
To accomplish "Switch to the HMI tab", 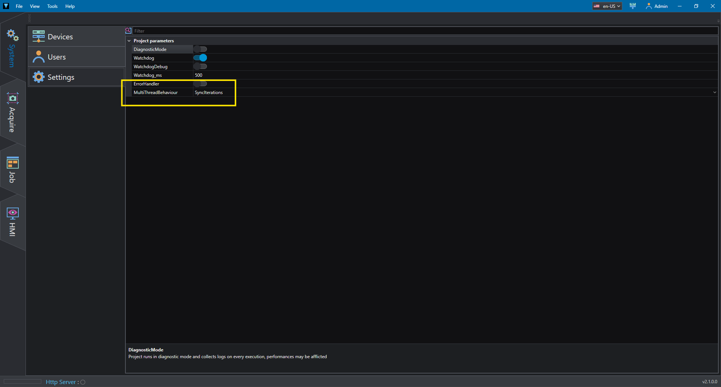I will pos(12,222).
